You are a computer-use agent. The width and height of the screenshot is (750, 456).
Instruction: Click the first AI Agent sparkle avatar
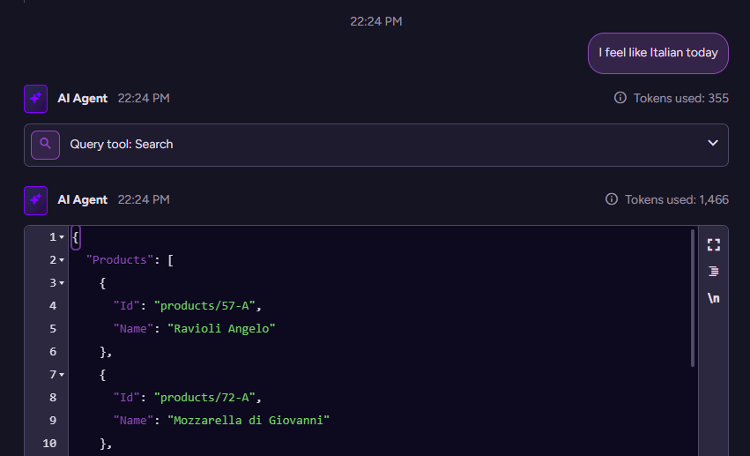point(35,99)
